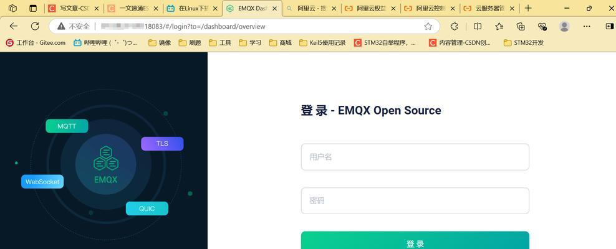Click the MQTT badge in the illustration

coord(67,126)
